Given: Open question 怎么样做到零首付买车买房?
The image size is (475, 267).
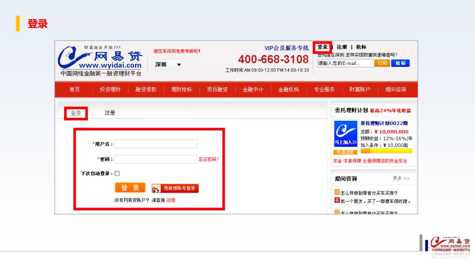Looking at the screenshot, I should pyautogui.click(x=369, y=193).
